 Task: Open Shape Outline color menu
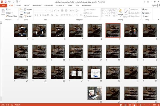pyautogui.click(x=134, y=13)
